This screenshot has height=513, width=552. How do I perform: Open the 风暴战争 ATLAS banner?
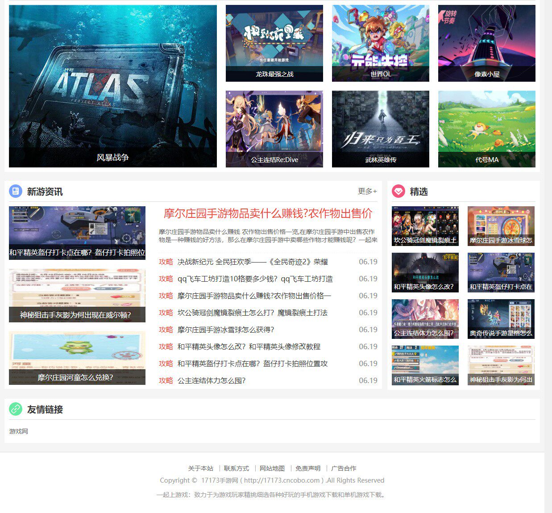tap(112, 85)
